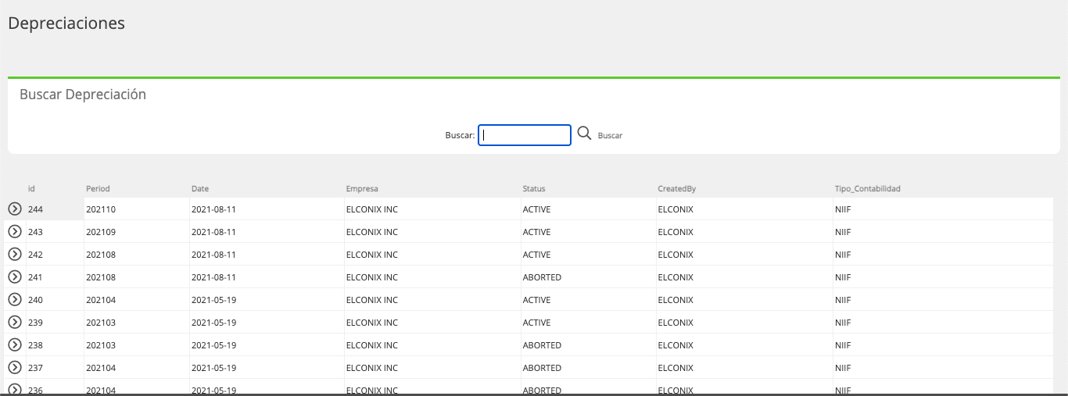
Task: Select period cell 202110
Action: click(x=101, y=209)
